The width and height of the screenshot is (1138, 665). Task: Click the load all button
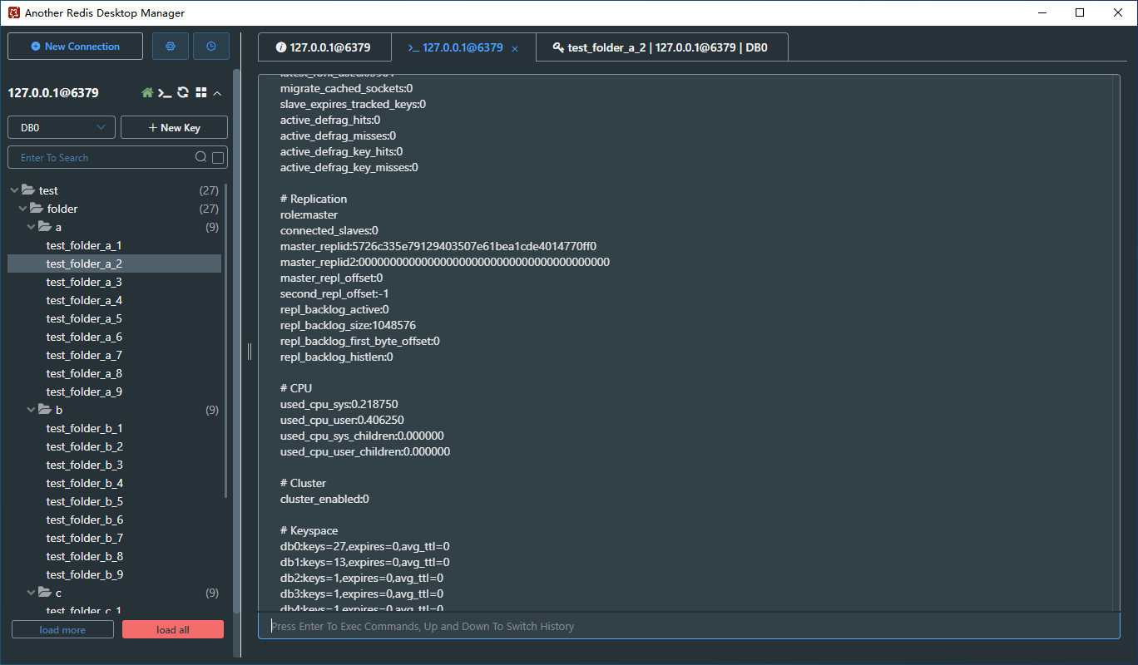point(173,629)
